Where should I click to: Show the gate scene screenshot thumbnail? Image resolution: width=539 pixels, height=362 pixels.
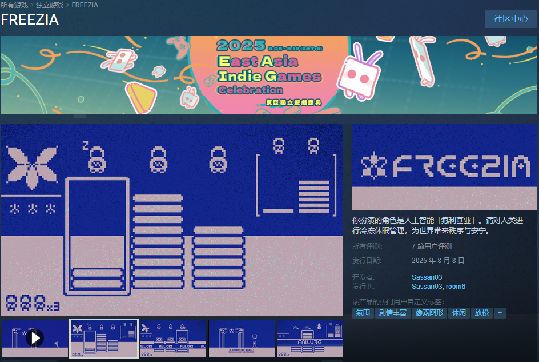tap(242, 338)
